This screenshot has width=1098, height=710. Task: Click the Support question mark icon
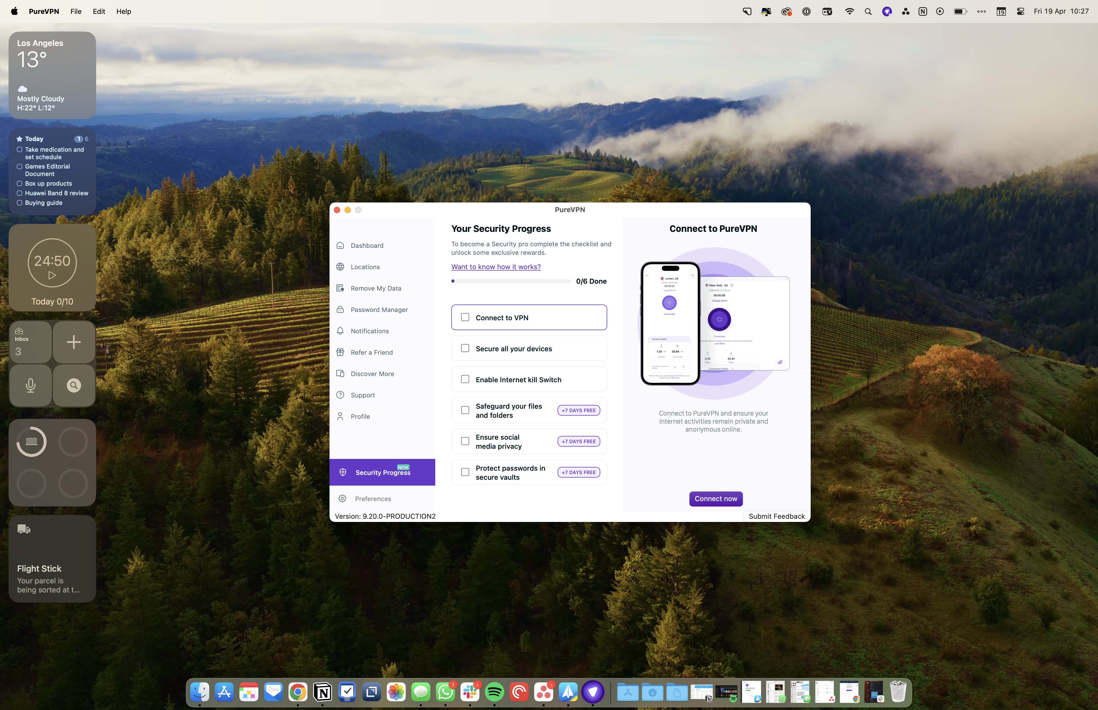pyautogui.click(x=340, y=395)
